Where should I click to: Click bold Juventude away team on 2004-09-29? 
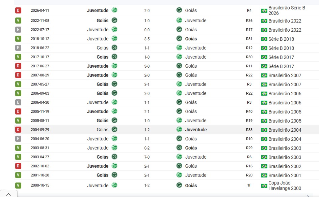(196, 130)
